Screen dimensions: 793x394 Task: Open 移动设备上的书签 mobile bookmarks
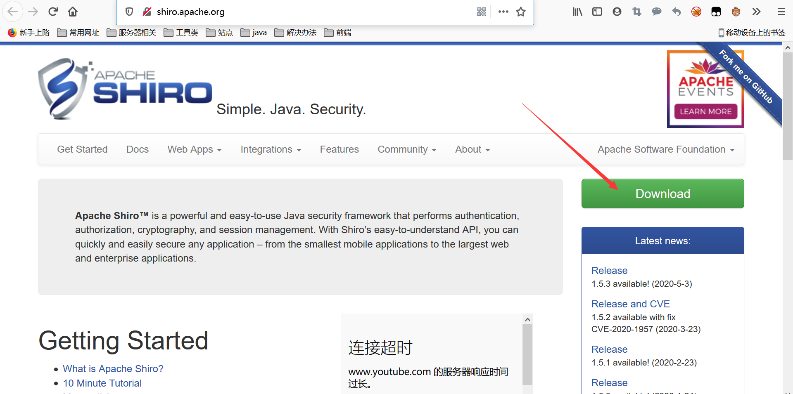pos(752,33)
